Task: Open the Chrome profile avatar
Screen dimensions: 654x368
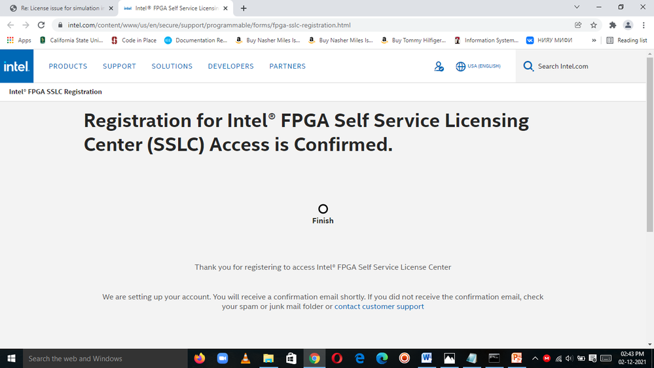Action: (x=628, y=25)
